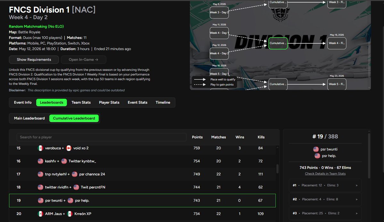Open the Check Details in Team Stats link

pyautogui.click(x=325, y=174)
